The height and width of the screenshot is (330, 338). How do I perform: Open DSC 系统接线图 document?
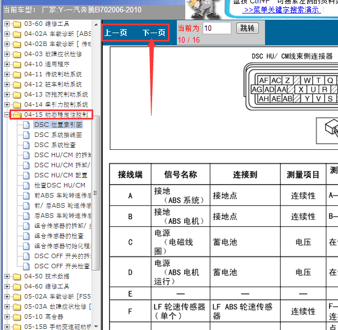click(58, 135)
